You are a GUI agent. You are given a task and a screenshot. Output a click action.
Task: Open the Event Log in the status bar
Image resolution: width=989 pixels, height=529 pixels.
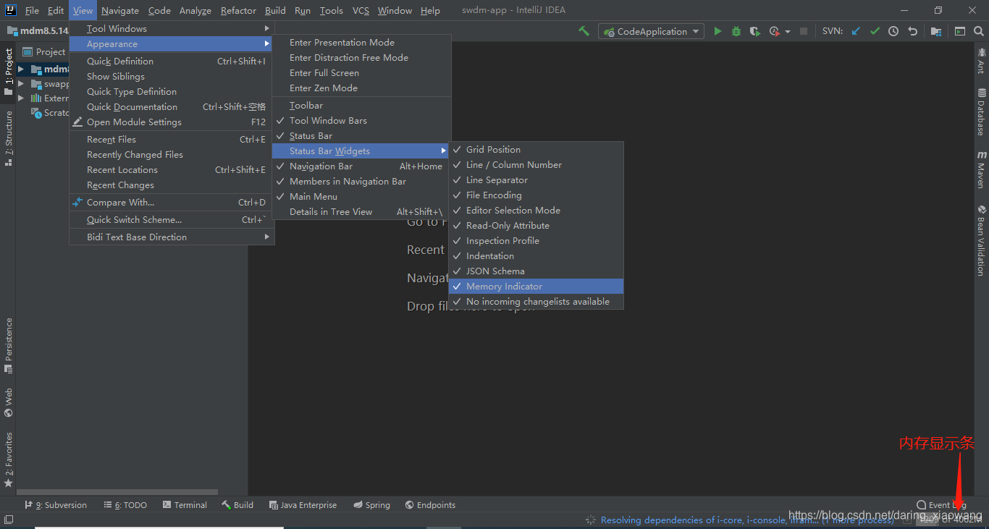pyautogui.click(x=941, y=505)
